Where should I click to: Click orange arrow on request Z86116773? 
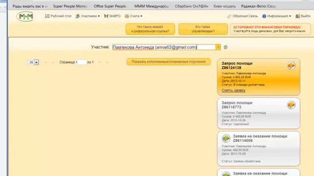pos(291,105)
